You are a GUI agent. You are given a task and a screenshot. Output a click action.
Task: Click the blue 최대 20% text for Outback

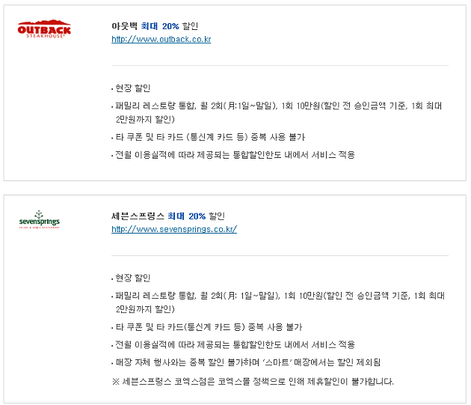pyautogui.click(x=160, y=26)
